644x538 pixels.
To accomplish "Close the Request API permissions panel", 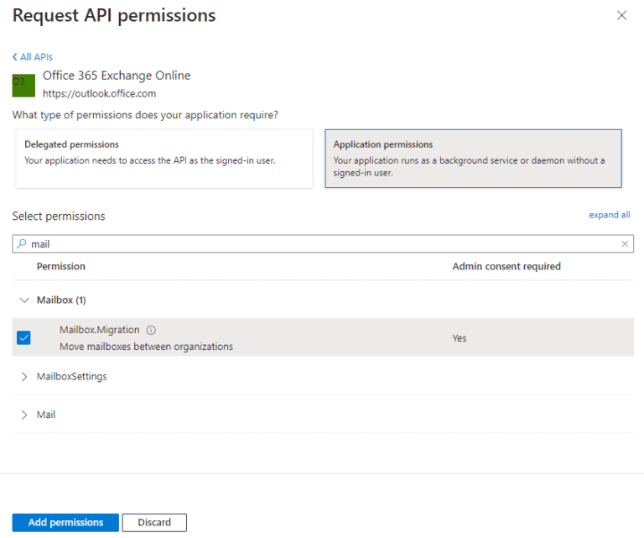I will 621,16.
